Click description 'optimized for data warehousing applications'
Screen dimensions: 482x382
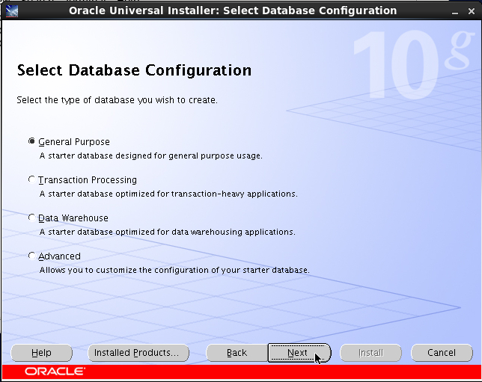click(x=205, y=232)
